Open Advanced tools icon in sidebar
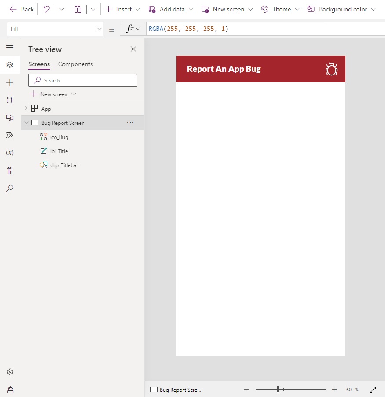Viewport: 385px width, 397px height. [x=10, y=170]
